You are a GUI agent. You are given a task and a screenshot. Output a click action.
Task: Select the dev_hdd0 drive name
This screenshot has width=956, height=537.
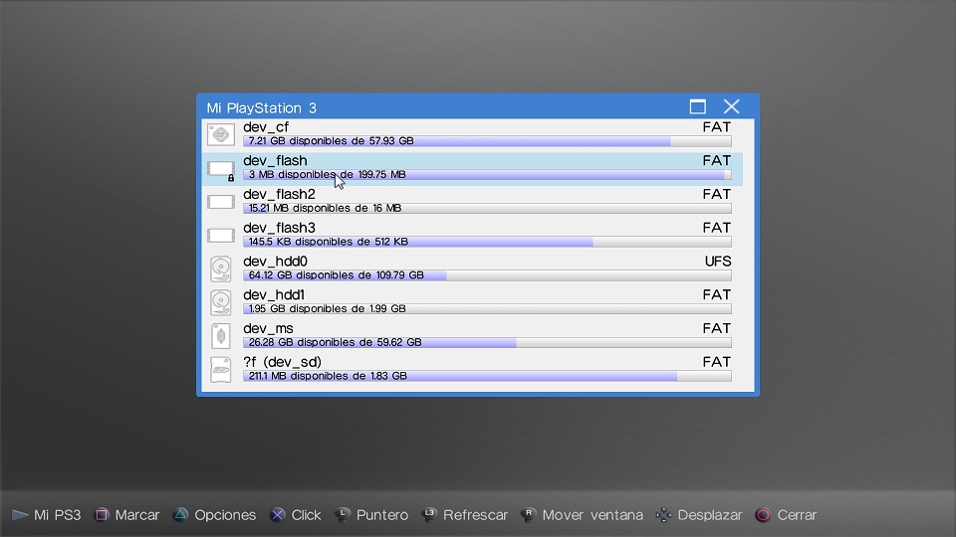[x=275, y=262]
